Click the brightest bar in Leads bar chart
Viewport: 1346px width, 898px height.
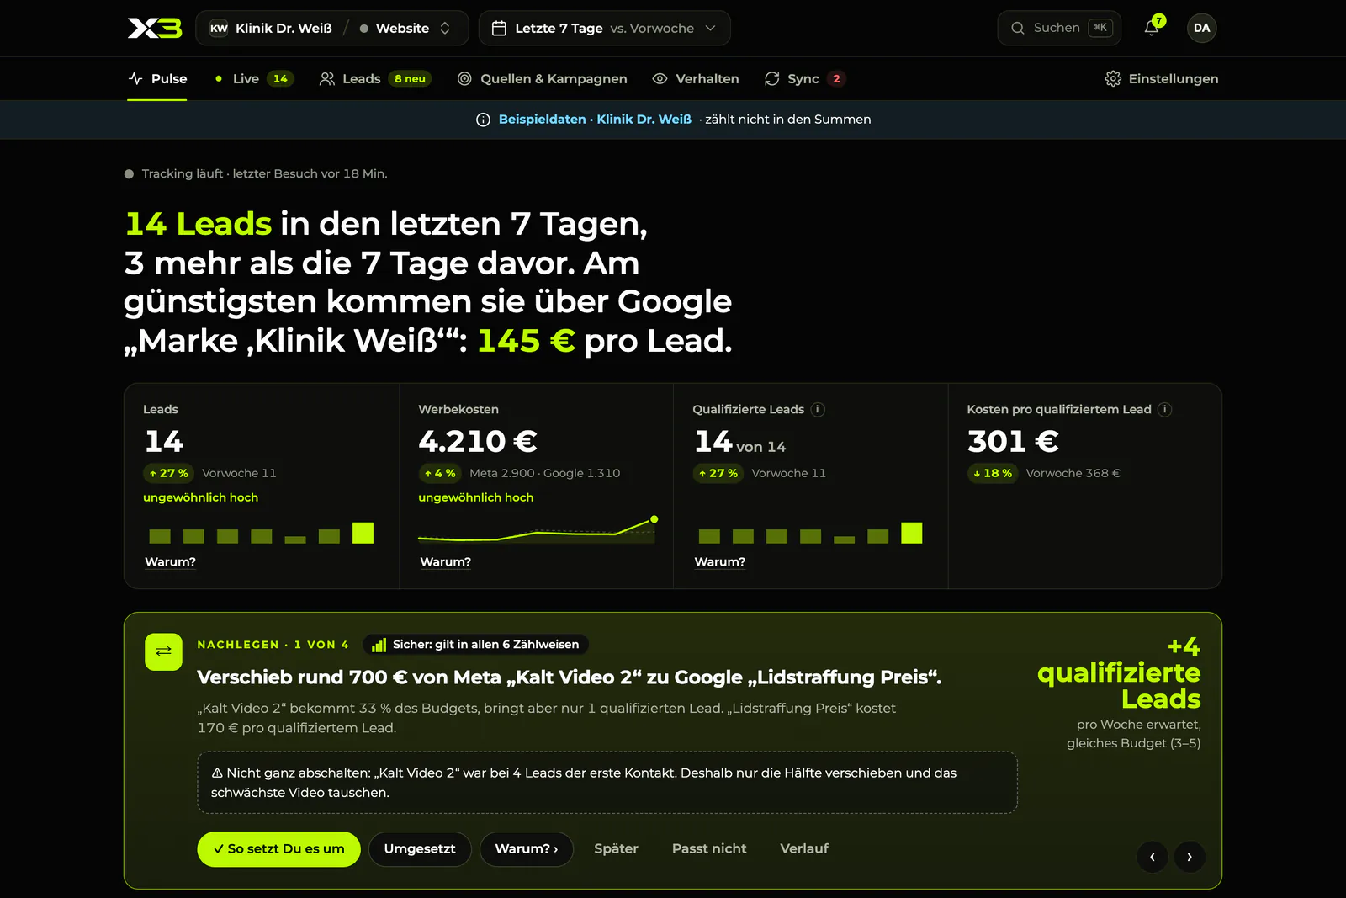[x=363, y=533]
